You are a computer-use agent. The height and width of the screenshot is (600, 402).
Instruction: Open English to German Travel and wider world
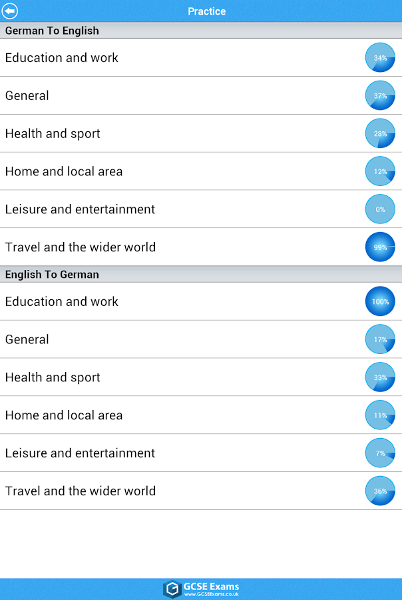click(81, 491)
